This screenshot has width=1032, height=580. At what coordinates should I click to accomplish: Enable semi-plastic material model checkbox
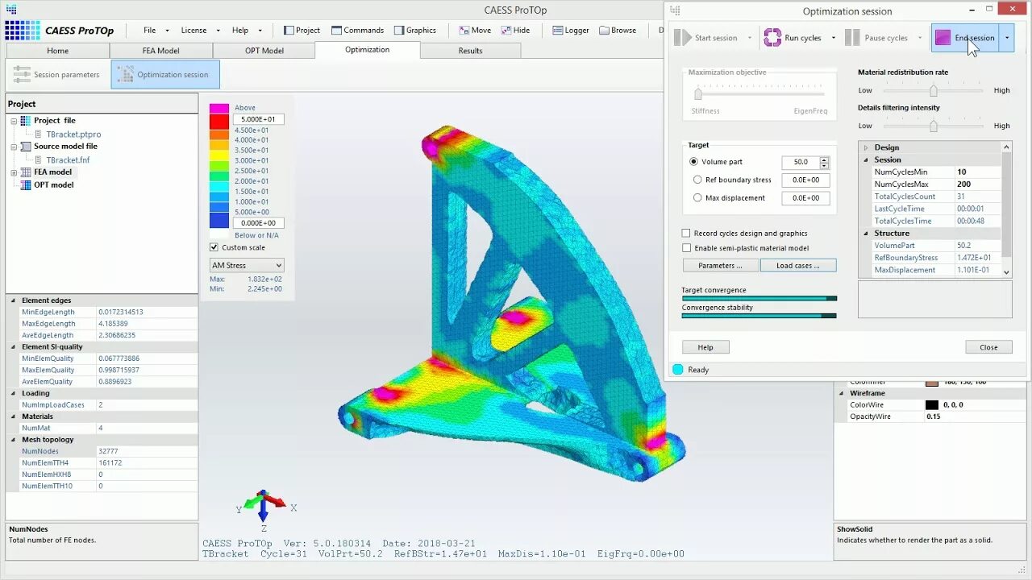pos(686,248)
